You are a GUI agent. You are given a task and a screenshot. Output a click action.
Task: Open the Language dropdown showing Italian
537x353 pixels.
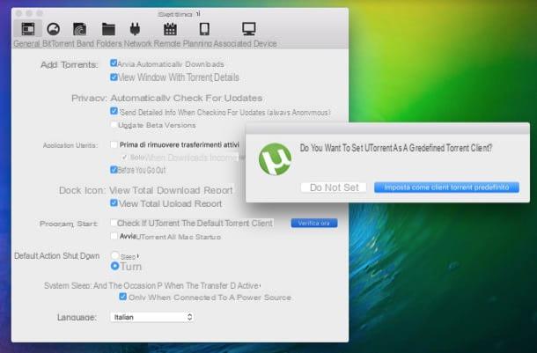[152, 317]
